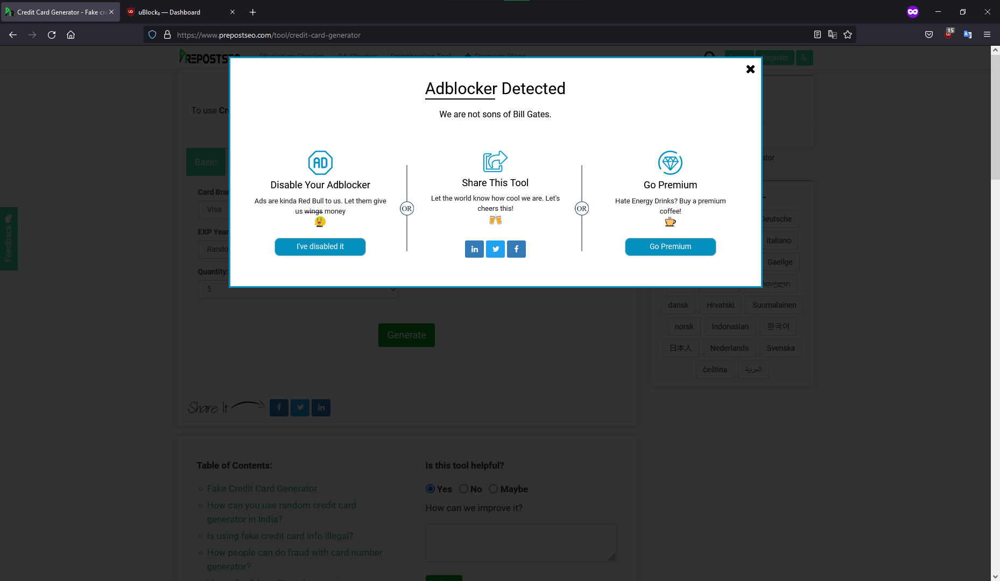Click the LinkedIn icon next to Share It
Viewport: 1000px width, 581px height.
[321, 407]
